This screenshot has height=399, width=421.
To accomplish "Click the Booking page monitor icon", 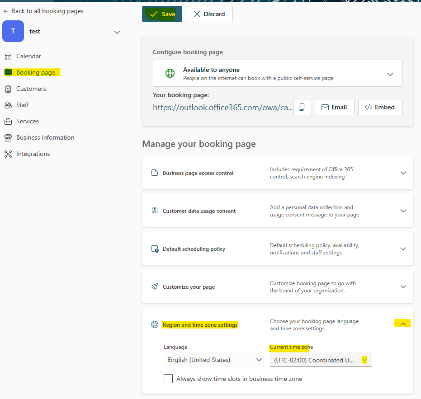I will (8, 72).
